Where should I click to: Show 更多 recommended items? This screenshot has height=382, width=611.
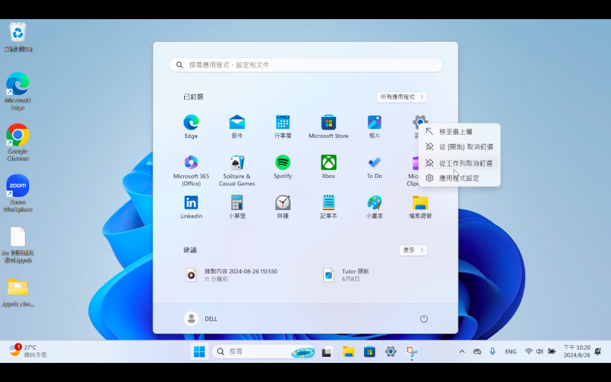(413, 250)
